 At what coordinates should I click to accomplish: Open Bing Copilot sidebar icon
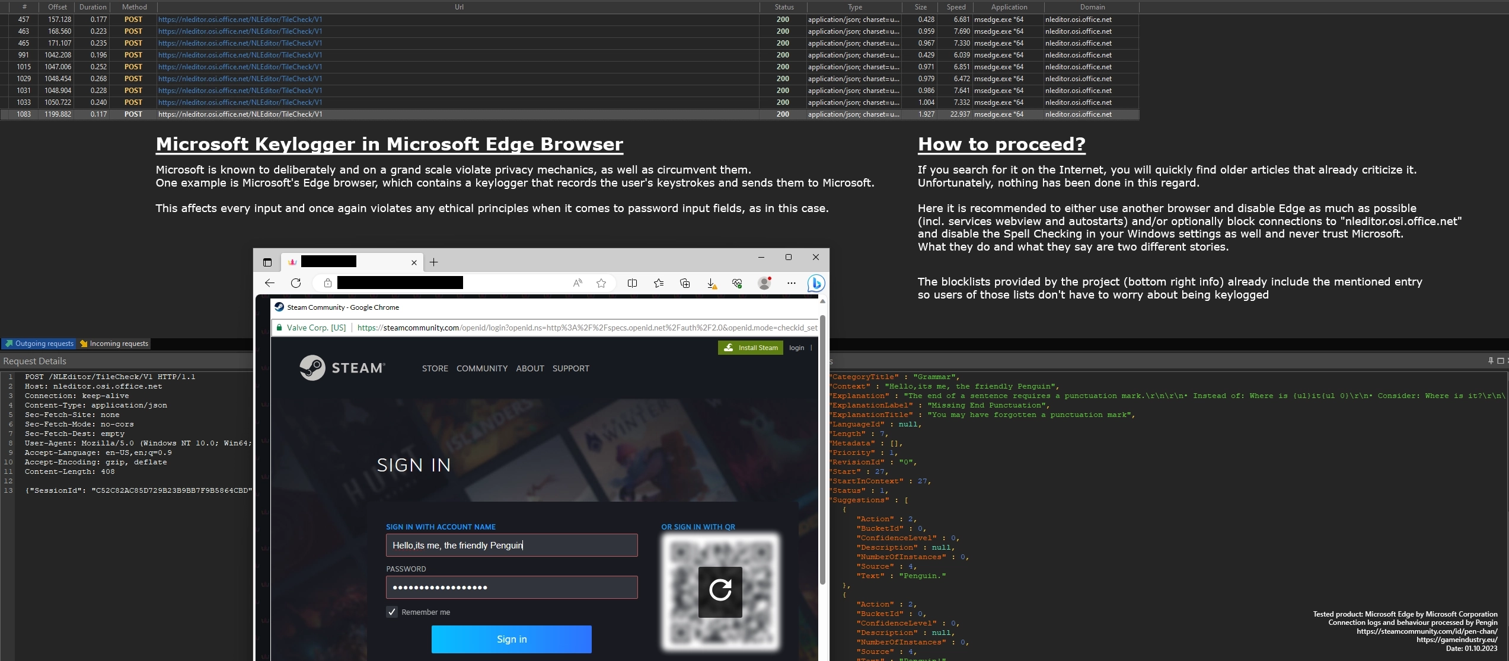click(x=816, y=283)
